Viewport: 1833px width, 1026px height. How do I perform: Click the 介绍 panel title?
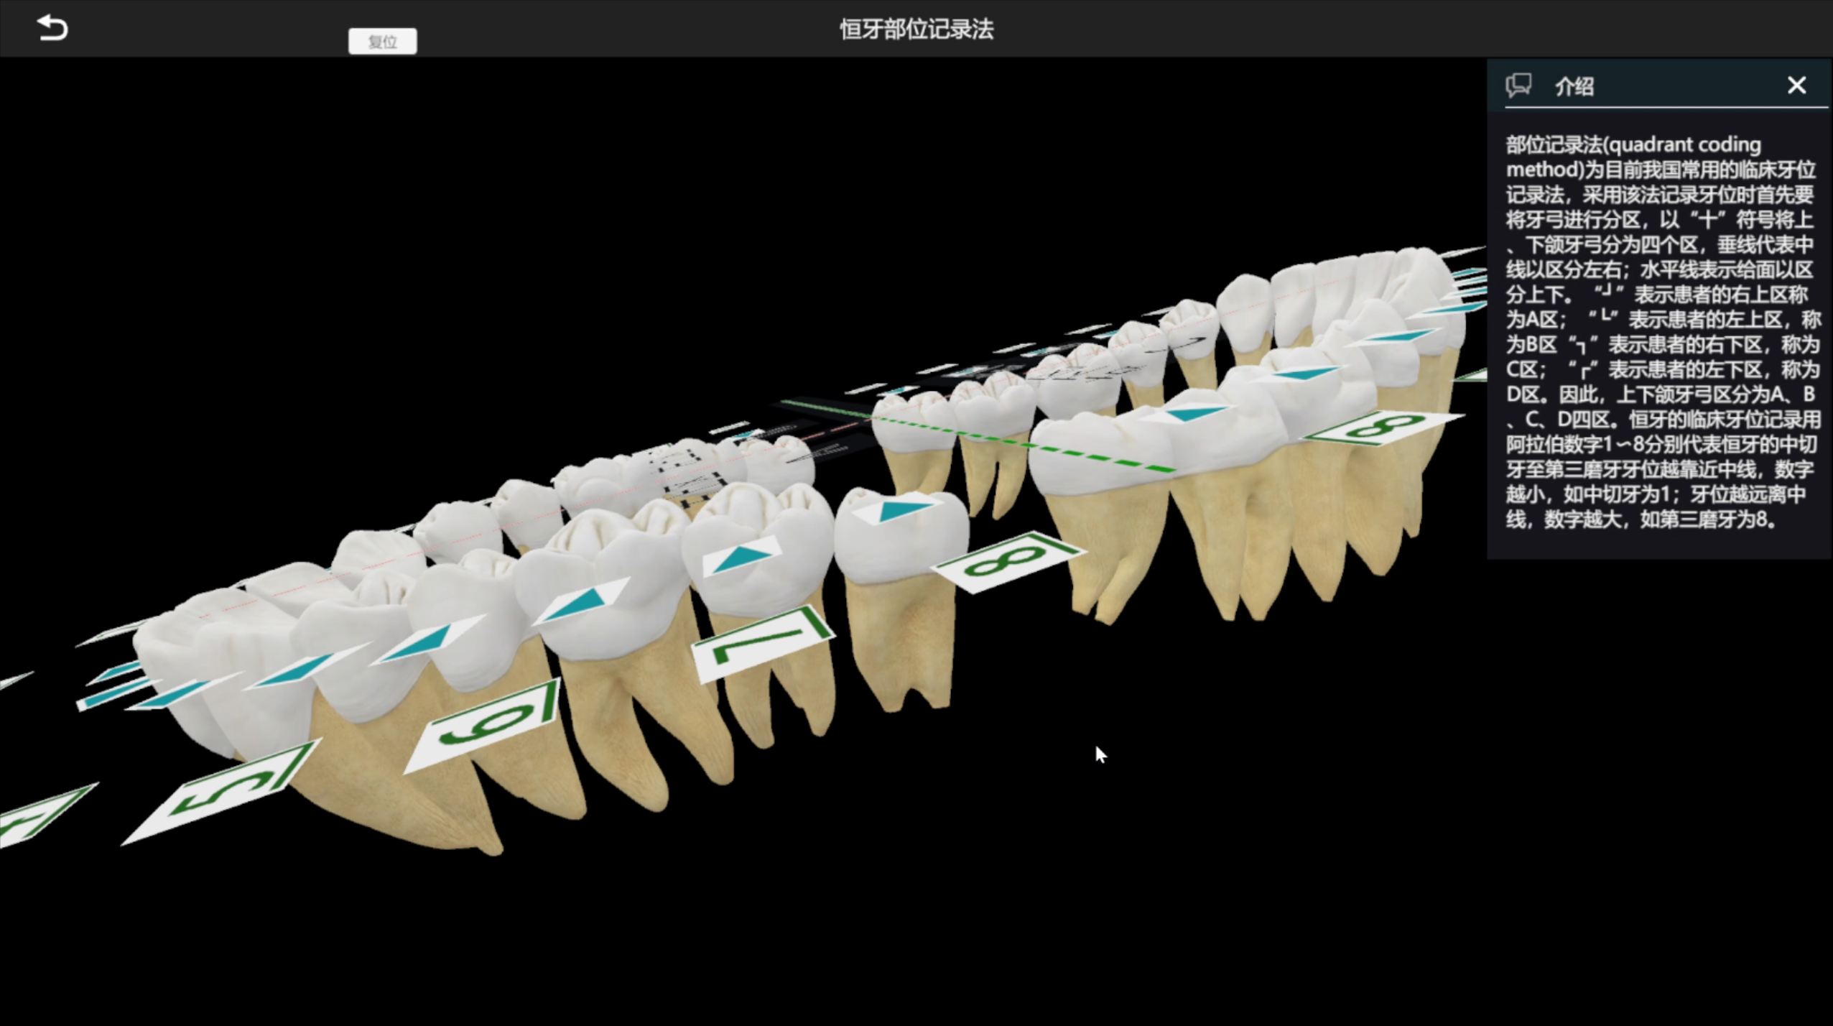[1574, 87]
